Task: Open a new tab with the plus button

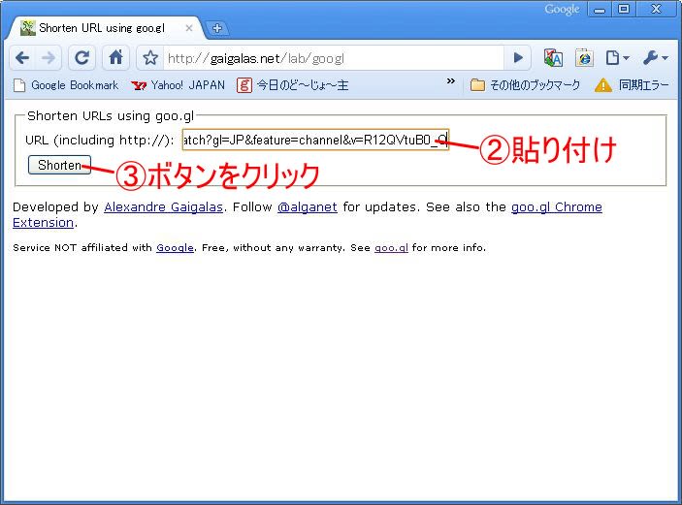Action: click(217, 28)
